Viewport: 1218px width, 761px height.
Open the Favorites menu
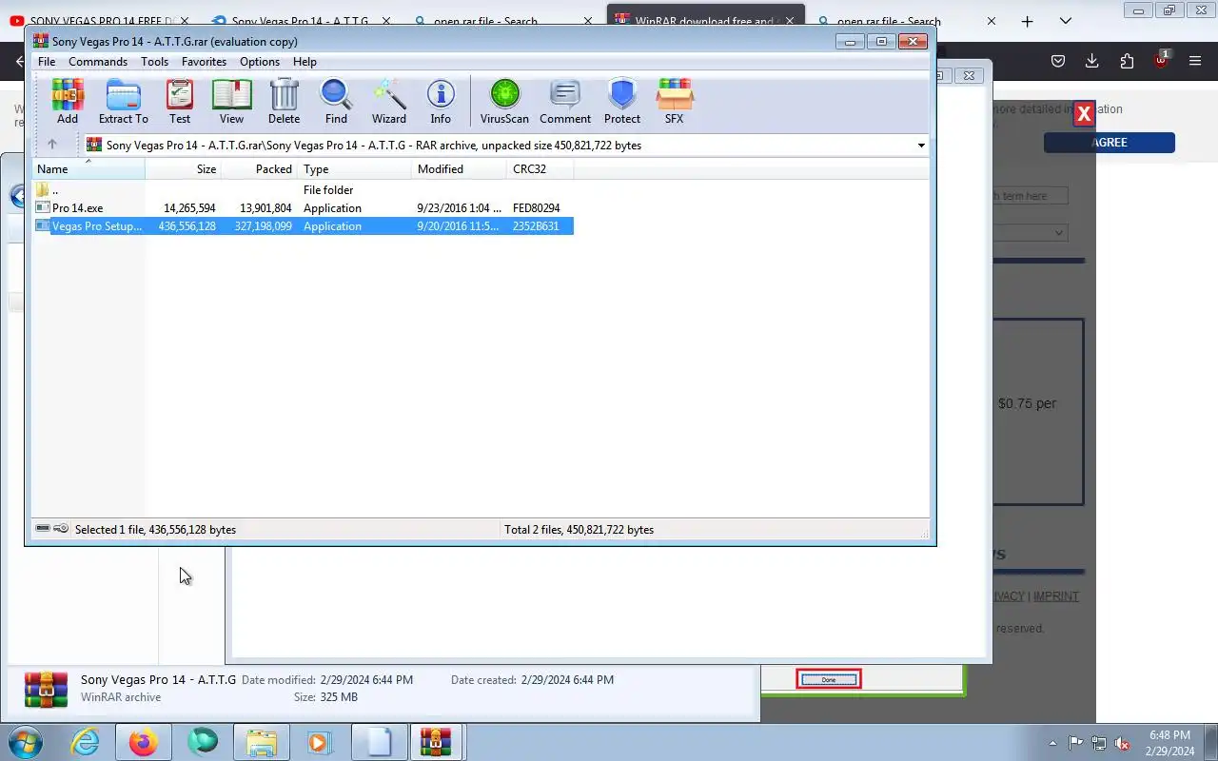click(204, 62)
